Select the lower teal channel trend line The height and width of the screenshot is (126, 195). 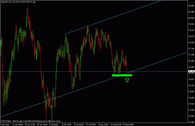[94, 84]
